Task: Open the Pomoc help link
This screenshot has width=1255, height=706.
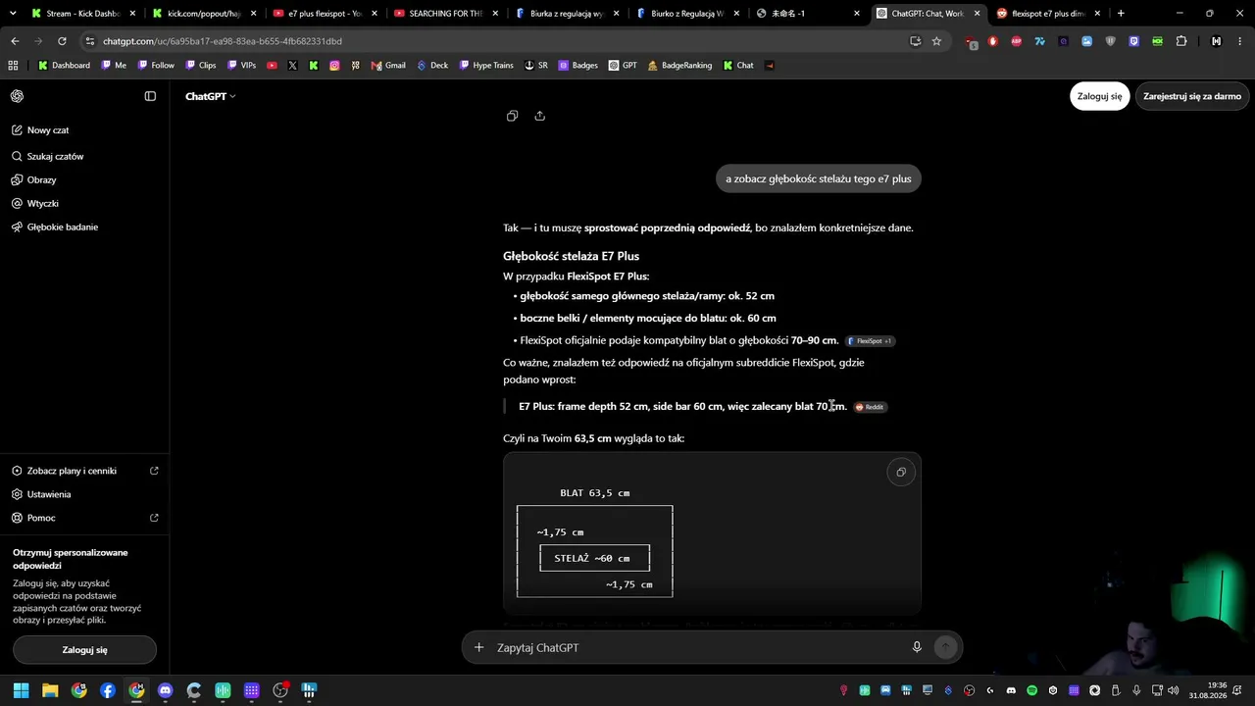Action: click(x=84, y=518)
